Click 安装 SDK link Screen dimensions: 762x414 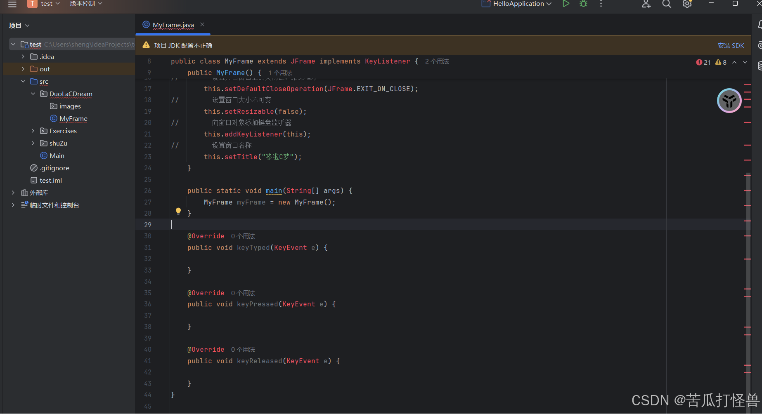tap(731, 45)
